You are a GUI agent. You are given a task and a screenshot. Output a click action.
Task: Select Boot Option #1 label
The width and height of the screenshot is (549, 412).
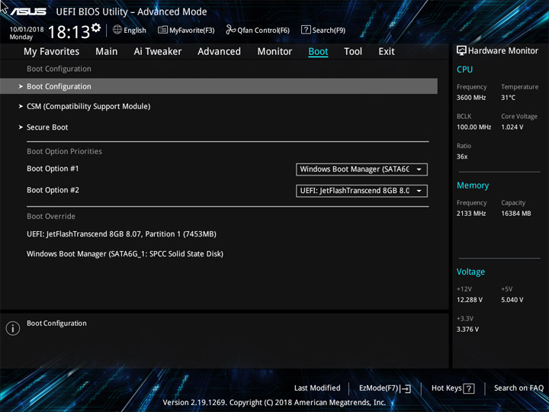(x=53, y=169)
